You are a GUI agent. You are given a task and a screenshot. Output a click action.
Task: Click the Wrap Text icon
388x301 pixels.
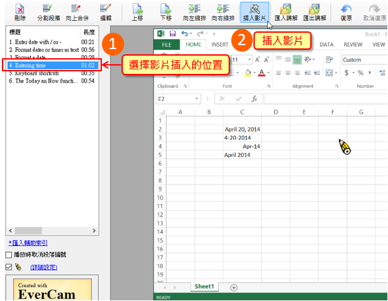tap(329, 60)
